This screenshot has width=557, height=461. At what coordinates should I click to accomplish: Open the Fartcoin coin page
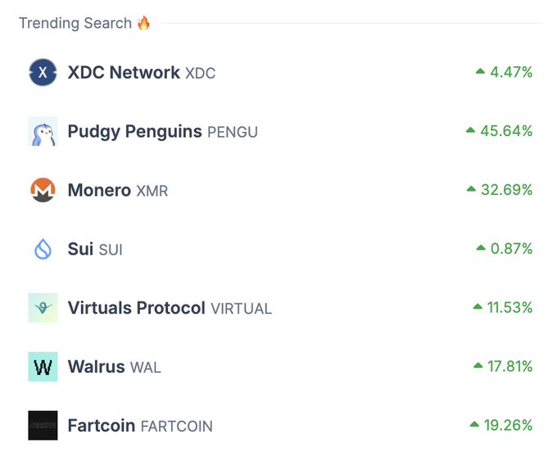pos(102,426)
